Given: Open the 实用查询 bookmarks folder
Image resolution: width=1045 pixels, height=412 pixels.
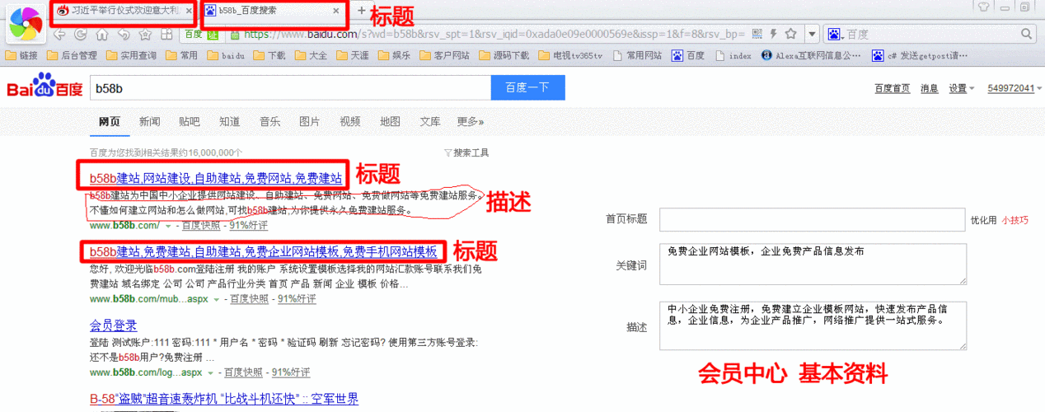Looking at the screenshot, I should point(130,56).
